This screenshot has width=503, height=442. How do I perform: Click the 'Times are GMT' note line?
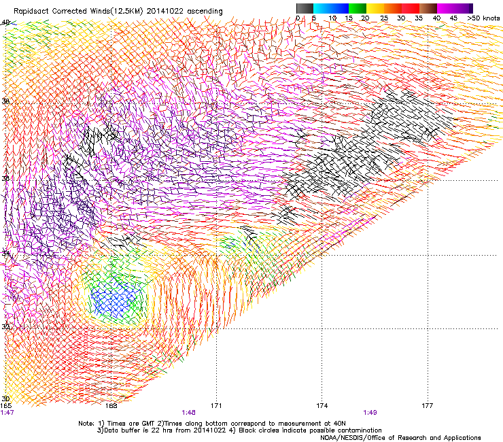pyautogui.click(x=212, y=424)
